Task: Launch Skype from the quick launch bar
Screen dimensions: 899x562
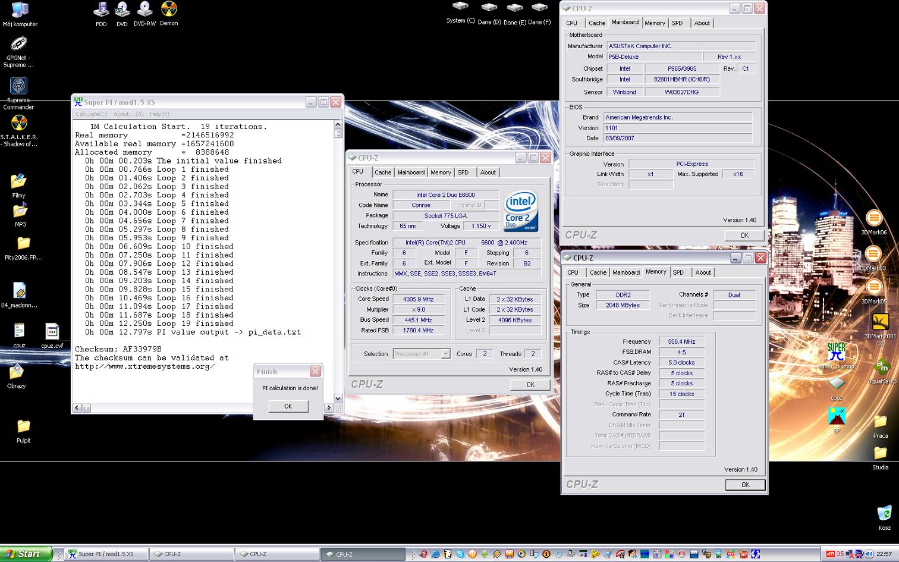Action: click(460, 554)
